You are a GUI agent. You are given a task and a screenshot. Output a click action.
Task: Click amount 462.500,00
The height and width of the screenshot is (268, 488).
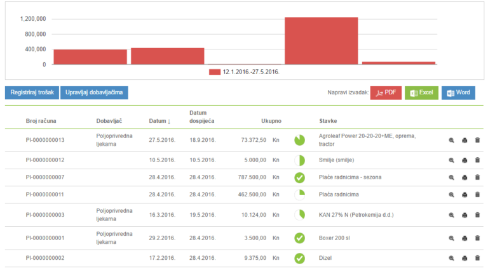[252, 195]
